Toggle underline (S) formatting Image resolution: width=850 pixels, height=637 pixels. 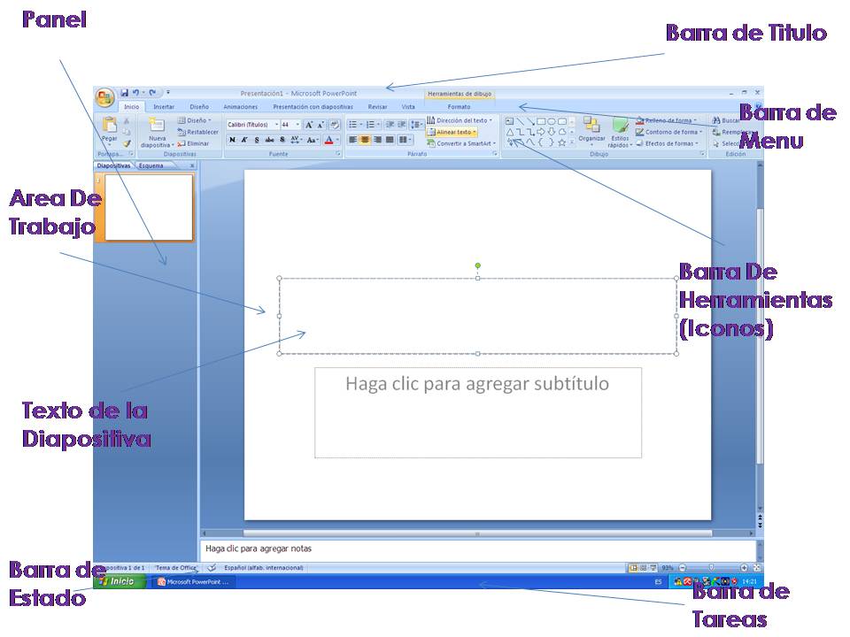coord(258,137)
